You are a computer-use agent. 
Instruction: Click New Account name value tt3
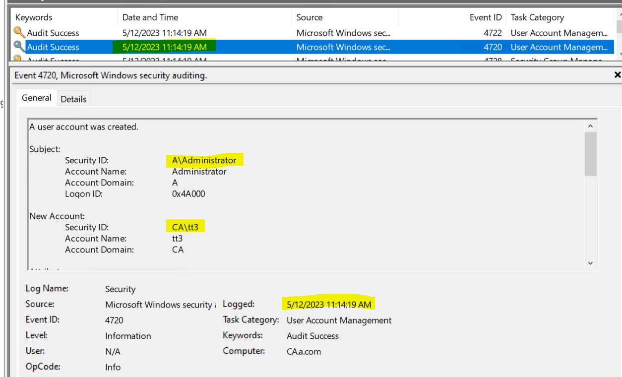pos(177,238)
